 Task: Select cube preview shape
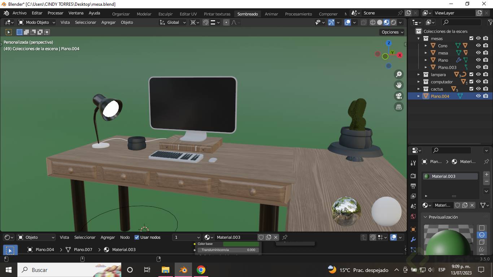[x=481, y=242]
